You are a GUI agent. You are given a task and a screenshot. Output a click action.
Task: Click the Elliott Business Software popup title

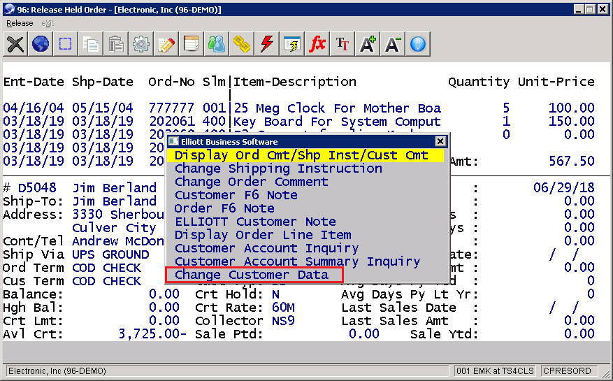pyautogui.click(x=229, y=142)
